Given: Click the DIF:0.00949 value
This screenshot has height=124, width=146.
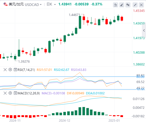Looking at the screenshot, I should (75, 93).
